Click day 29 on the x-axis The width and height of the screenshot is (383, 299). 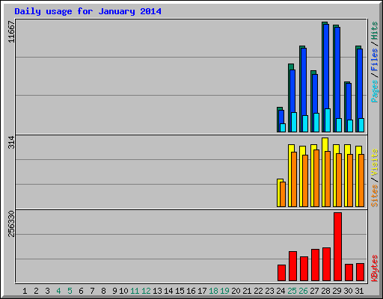click(x=337, y=291)
